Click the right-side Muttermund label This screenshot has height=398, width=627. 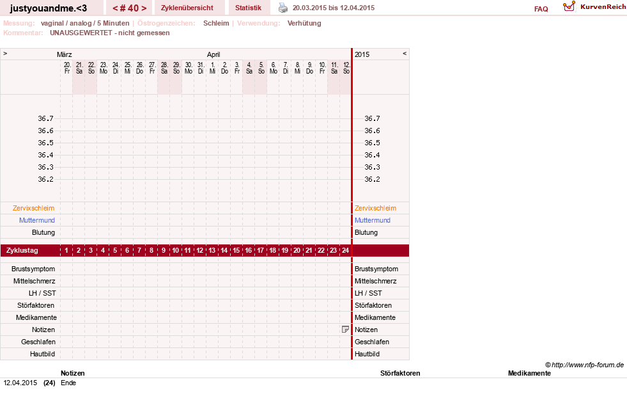(372, 220)
